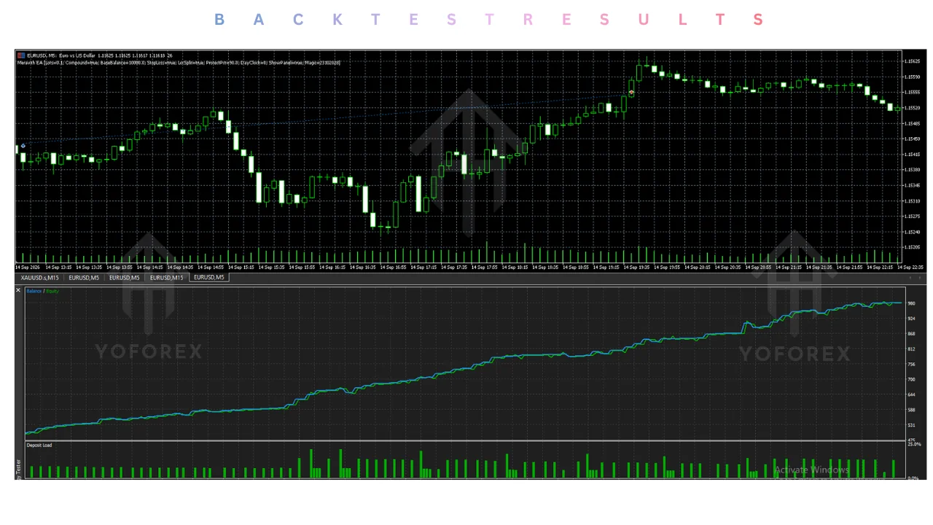Viewport: 933px width, 525px height.
Task: Click the blue trade entry arrow at chart's left edge
Action: click(x=23, y=146)
